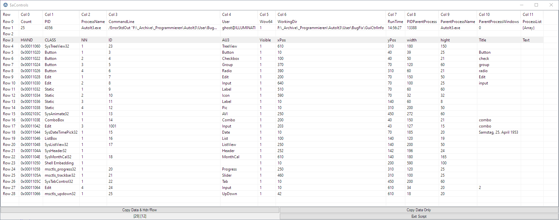This screenshot has height=220, width=559.
Task: Click the Col 0 column header
Action: 25,15
